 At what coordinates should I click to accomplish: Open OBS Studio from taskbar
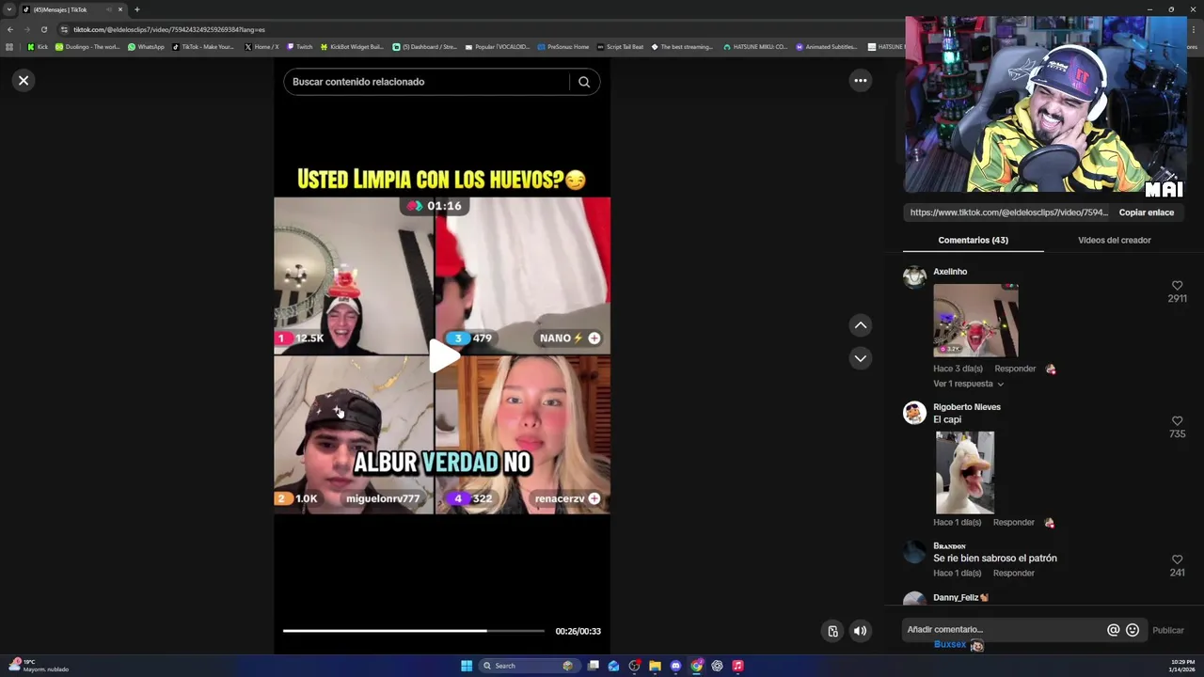[634, 666]
